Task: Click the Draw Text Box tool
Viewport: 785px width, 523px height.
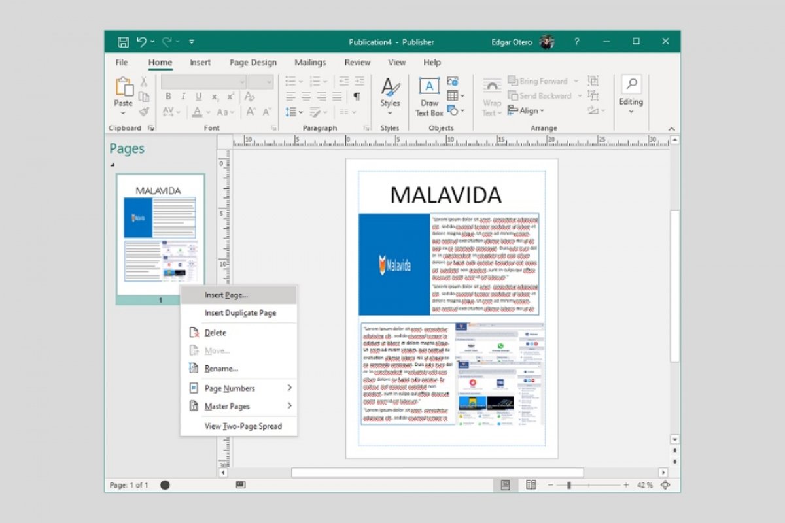Action: (x=429, y=97)
